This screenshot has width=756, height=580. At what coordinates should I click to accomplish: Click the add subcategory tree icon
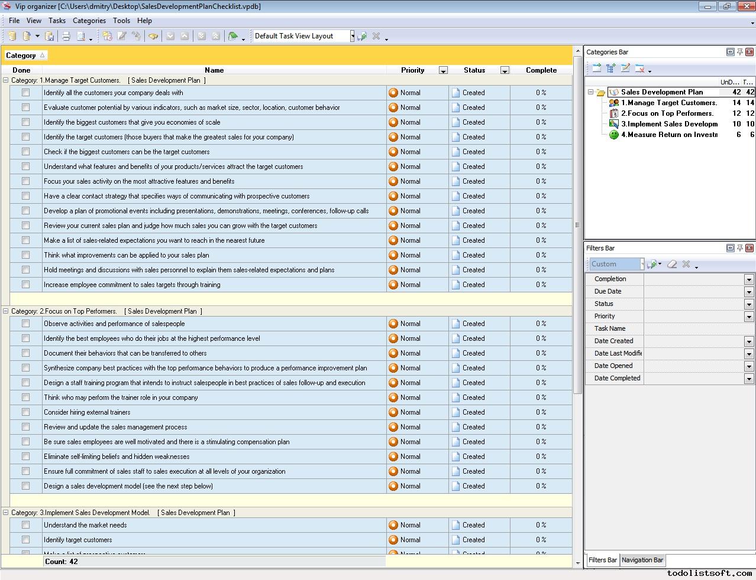tap(611, 68)
